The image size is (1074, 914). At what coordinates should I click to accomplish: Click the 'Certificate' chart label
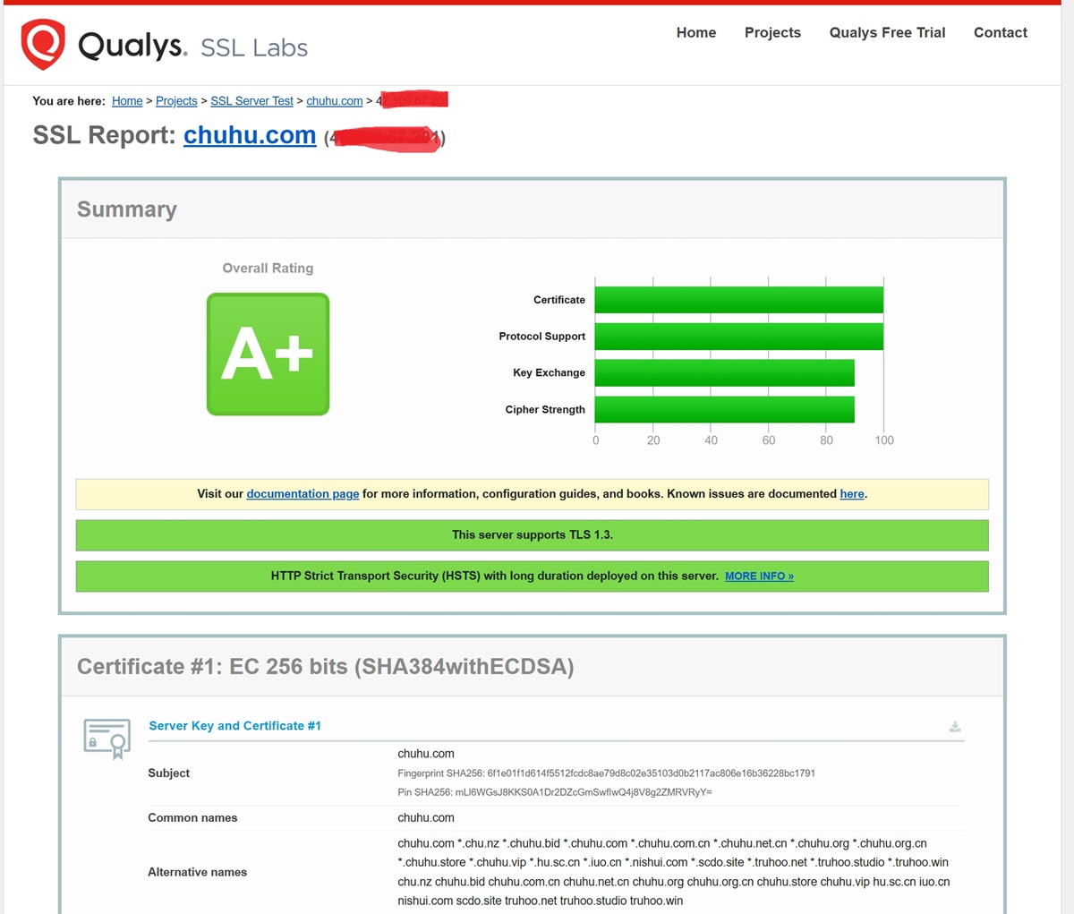[x=559, y=300]
